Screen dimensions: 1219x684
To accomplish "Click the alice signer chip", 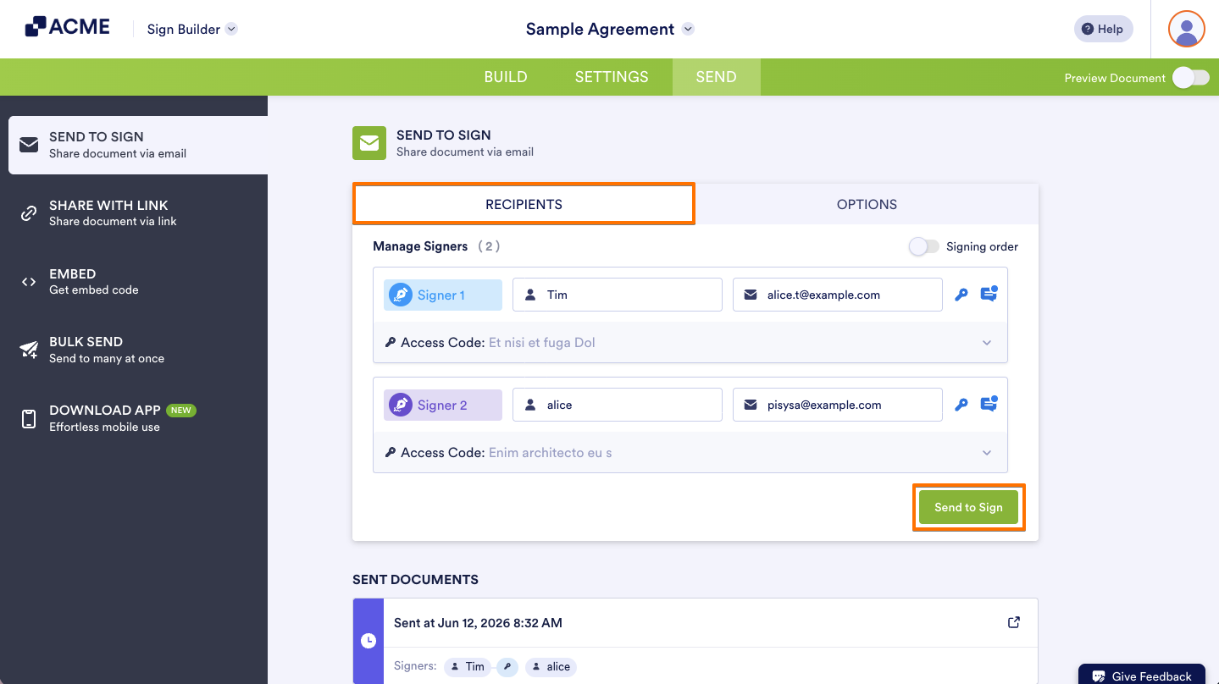I will point(551,666).
